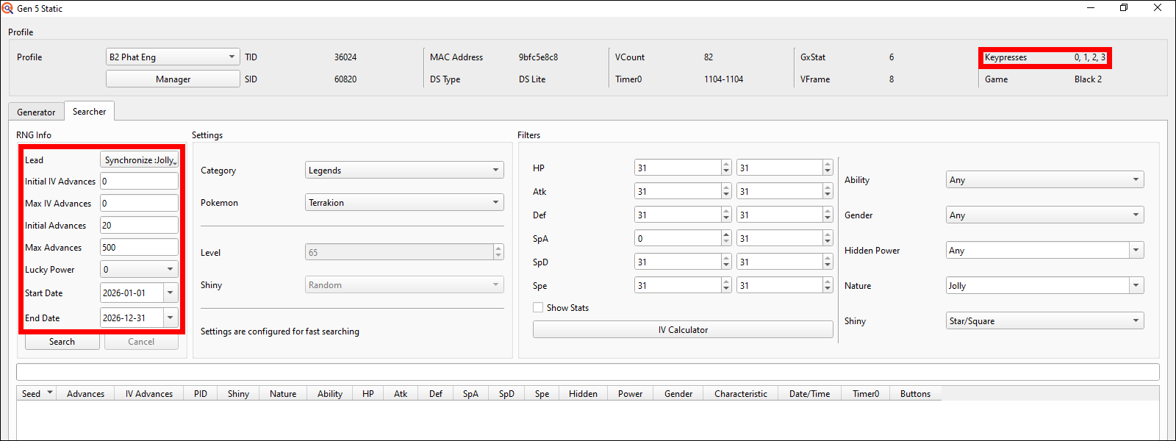The width and height of the screenshot is (1176, 441).
Task: Click the MAC Address value 9bfc5e8c8
Action: pos(538,57)
